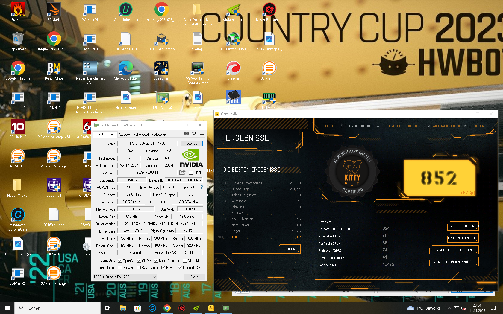Toggle the PhysX checkbox
The image size is (503, 314).
(163, 268)
